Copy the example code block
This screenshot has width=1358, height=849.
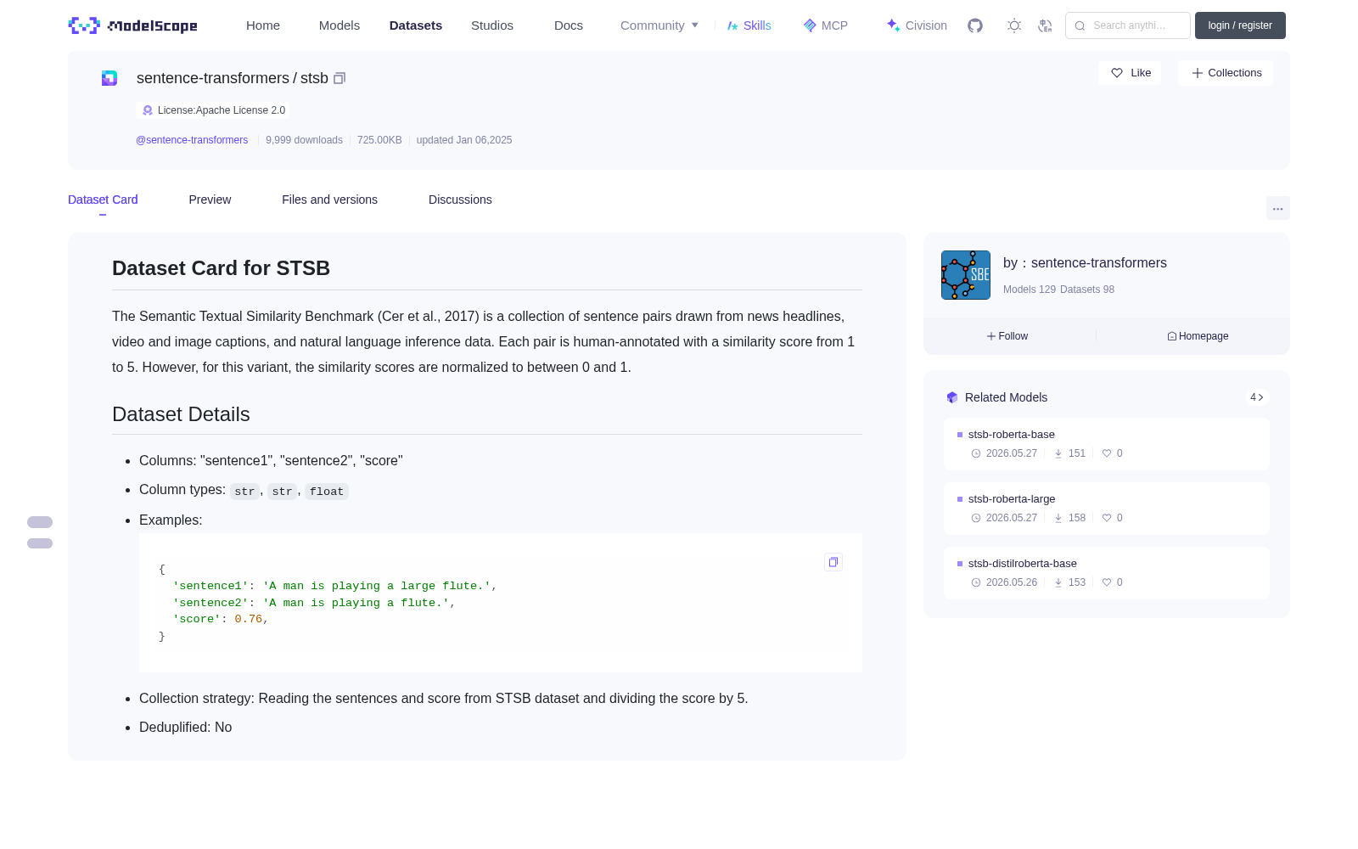coord(833,562)
